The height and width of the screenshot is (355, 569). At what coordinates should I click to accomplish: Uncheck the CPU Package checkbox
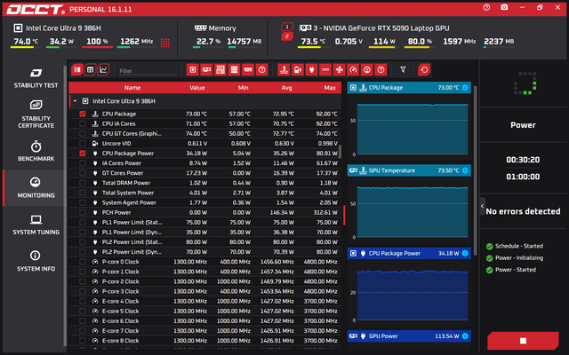pos(83,114)
